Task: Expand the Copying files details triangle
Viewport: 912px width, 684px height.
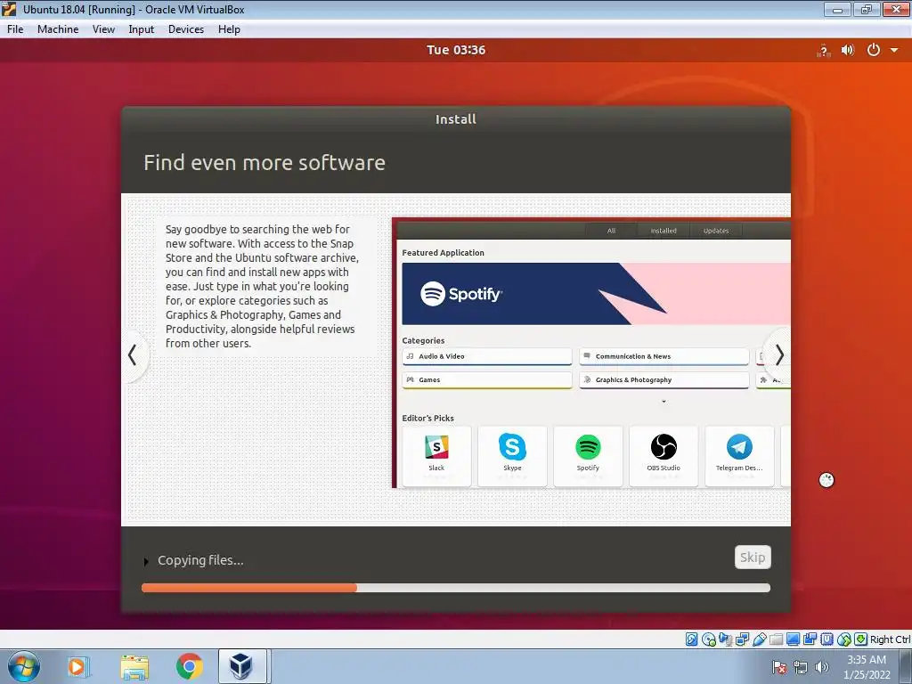Action: (146, 561)
